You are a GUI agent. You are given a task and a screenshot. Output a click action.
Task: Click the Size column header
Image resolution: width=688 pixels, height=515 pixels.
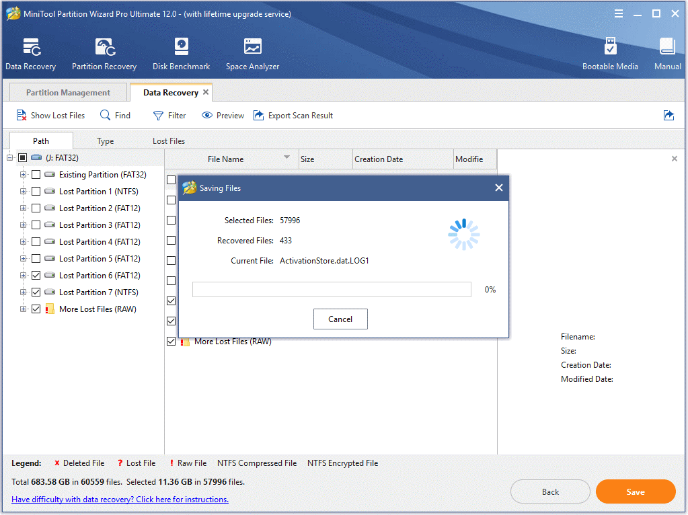pos(326,159)
